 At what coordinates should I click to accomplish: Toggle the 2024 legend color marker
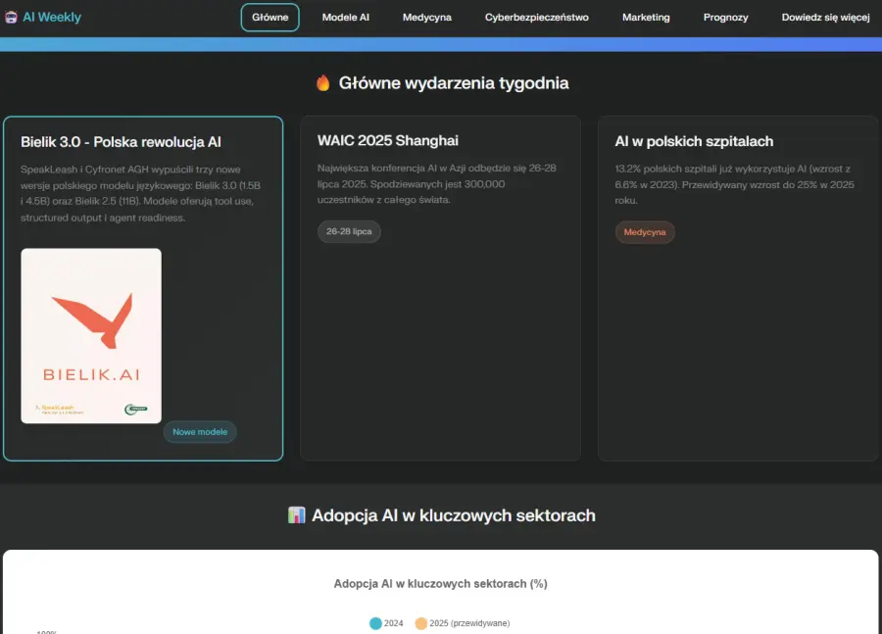(375, 623)
